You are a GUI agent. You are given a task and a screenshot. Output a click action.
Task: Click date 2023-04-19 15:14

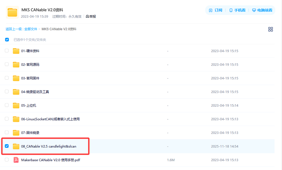coord(225,105)
